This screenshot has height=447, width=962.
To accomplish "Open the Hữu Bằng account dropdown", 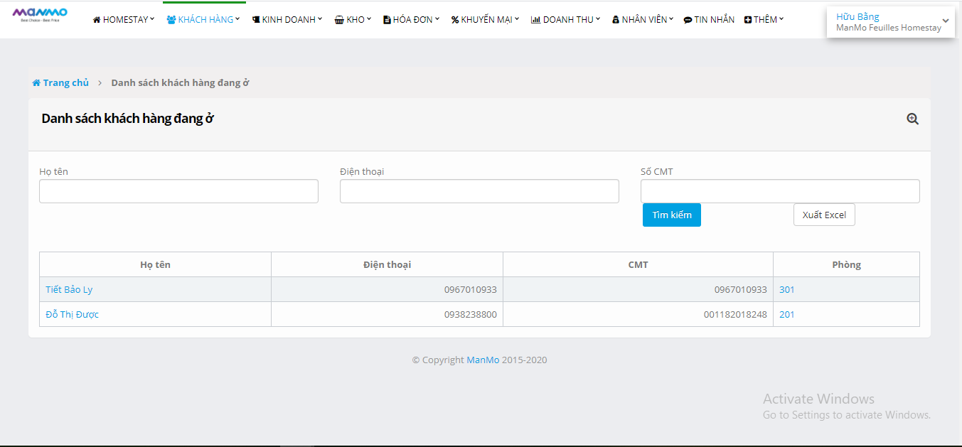I will (890, 22).
